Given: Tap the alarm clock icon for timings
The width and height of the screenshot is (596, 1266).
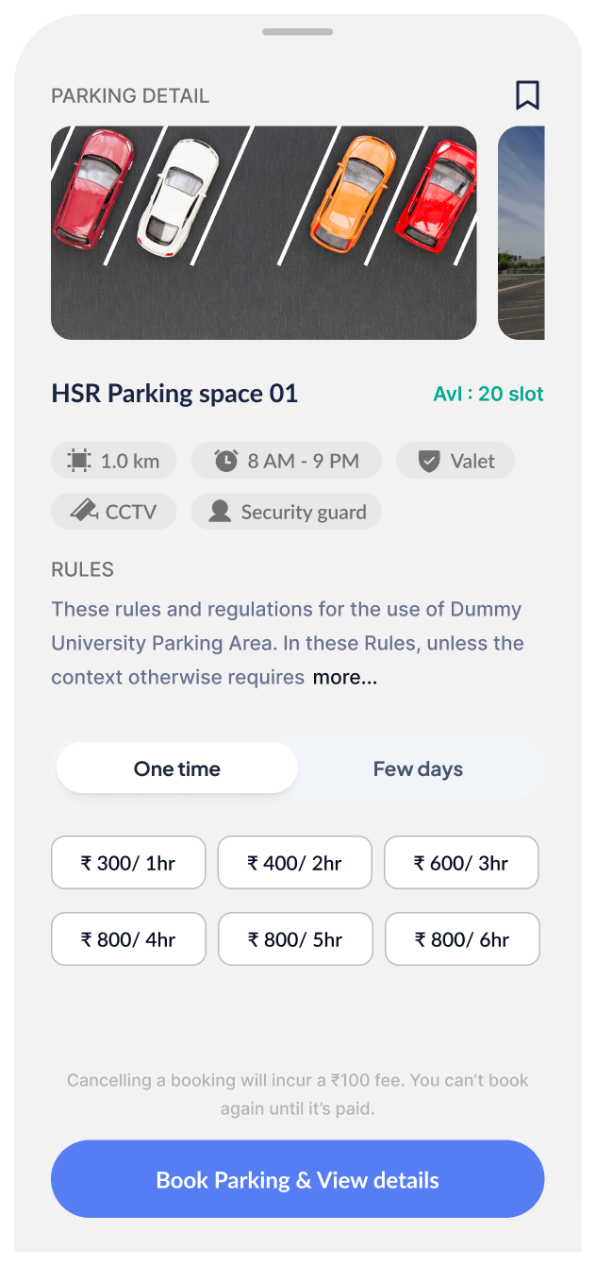Looking at the screenshot, I should point(226,461).
